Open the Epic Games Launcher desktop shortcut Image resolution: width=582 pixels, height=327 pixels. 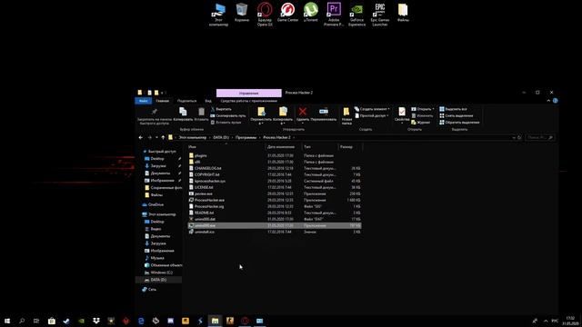pos(380,15)
